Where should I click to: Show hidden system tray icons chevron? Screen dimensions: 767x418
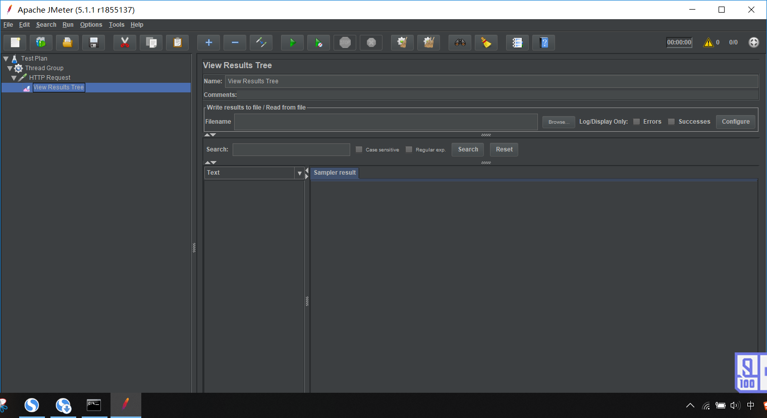[690, 405]
